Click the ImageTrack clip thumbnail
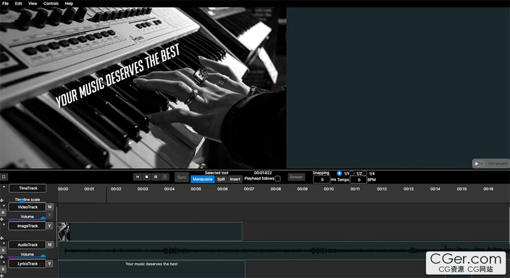Image resolution: width=510 pixels, height=278 pixels. 64,232
